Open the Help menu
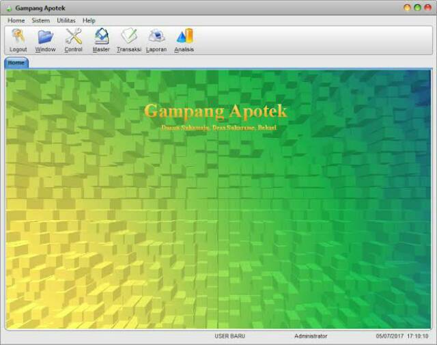Screen dimensions: 437x345 tap(89, 20)
